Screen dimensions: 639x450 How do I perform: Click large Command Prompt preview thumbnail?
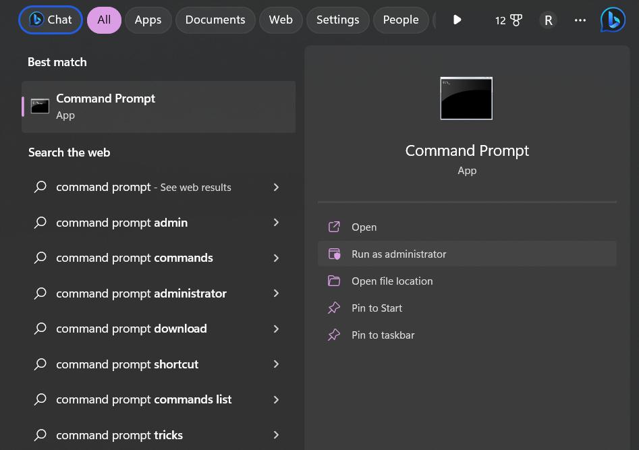point(466,99)
